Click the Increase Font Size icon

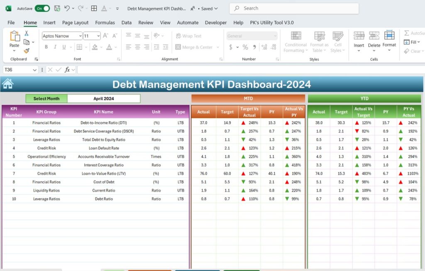point(106,36)
